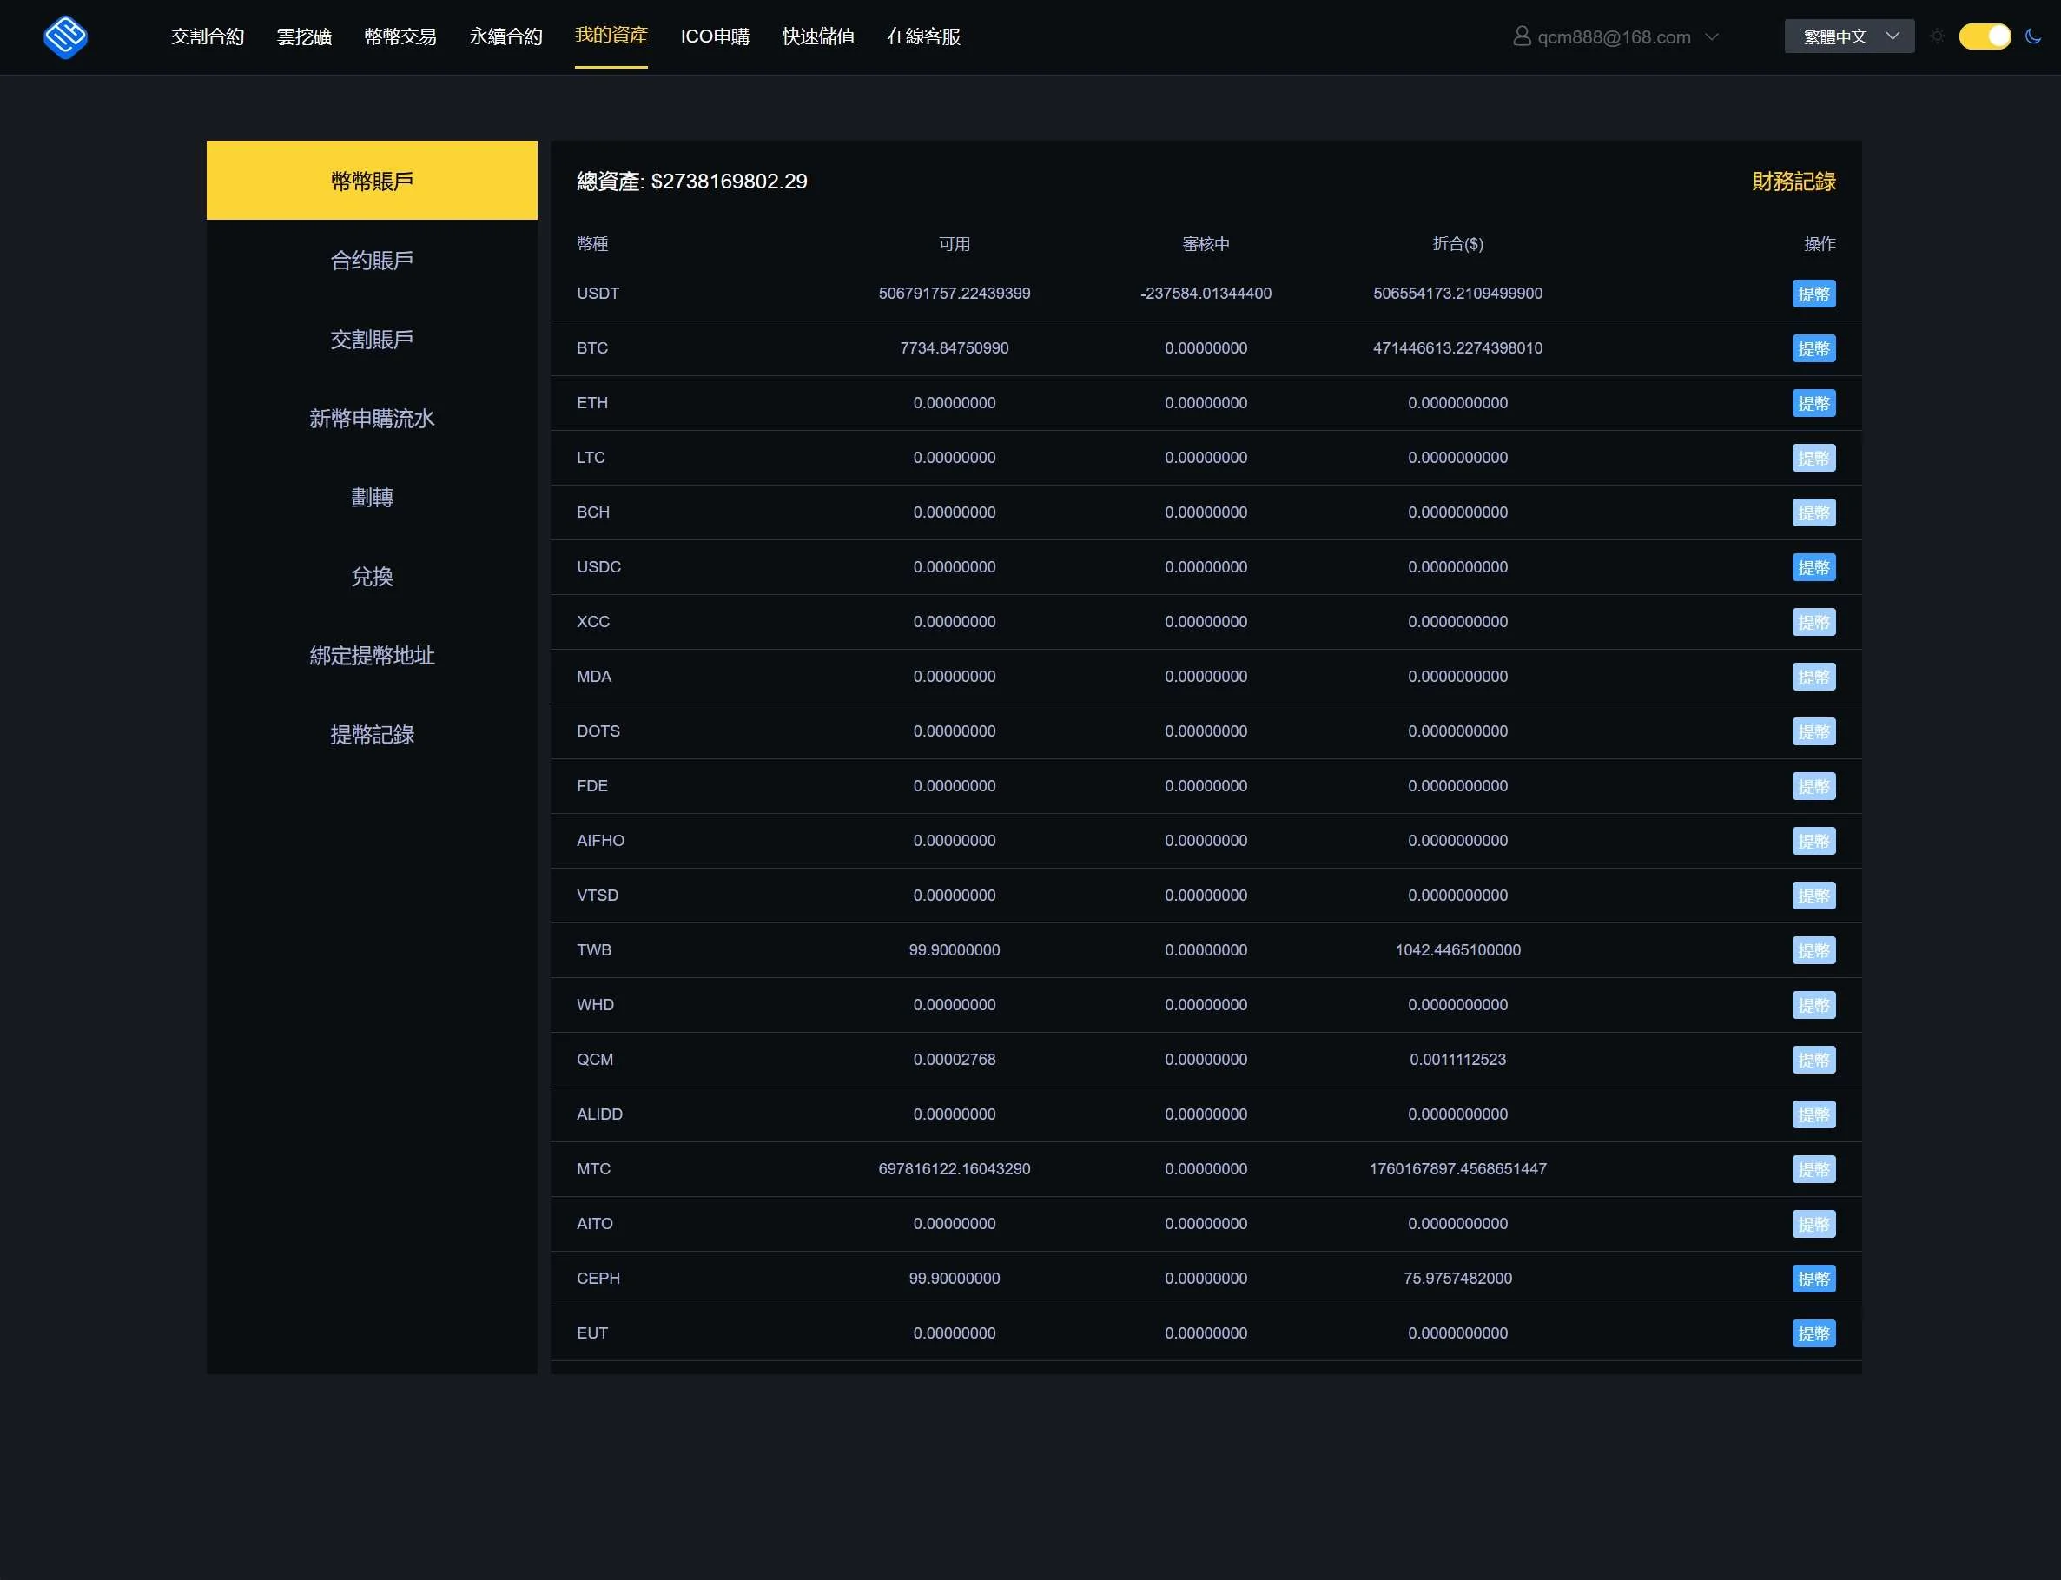
Task: Open 在線客服 online support
Action: pos(923,36)
